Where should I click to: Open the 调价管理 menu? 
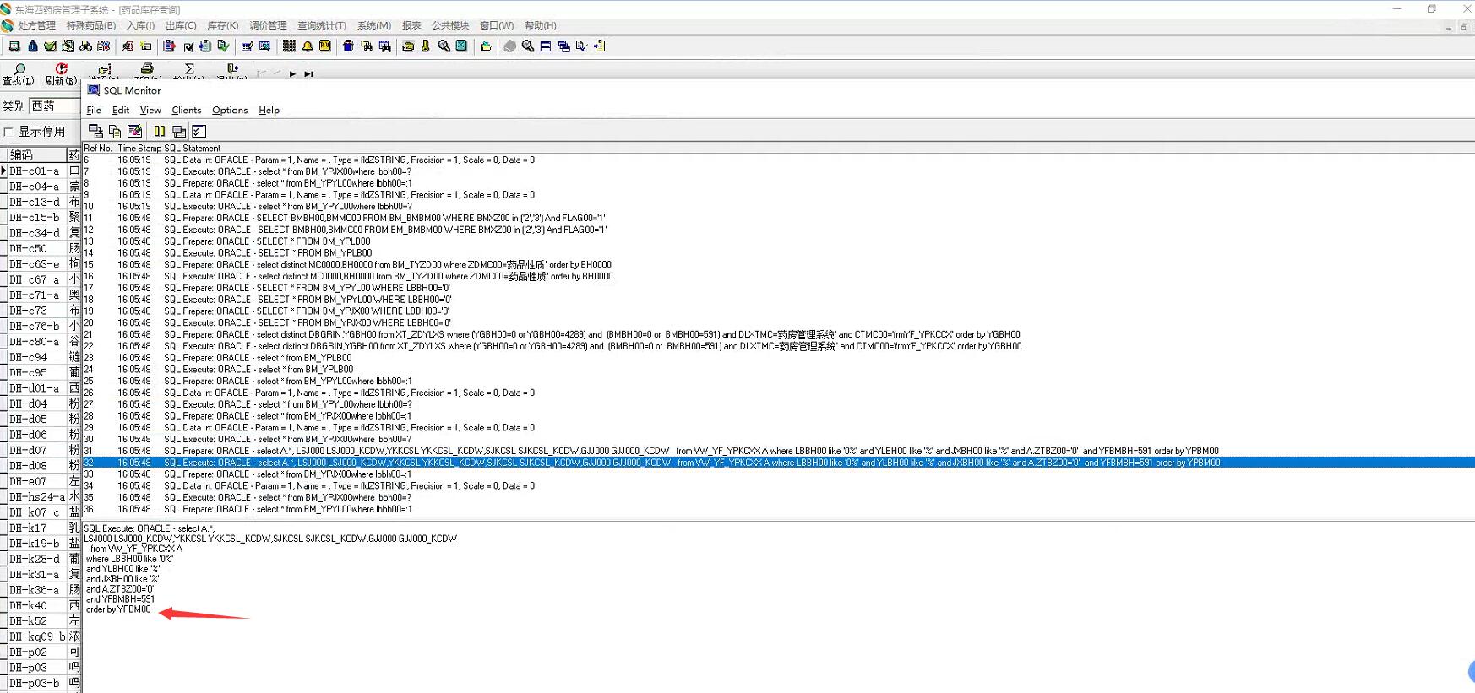coord(268,25)
